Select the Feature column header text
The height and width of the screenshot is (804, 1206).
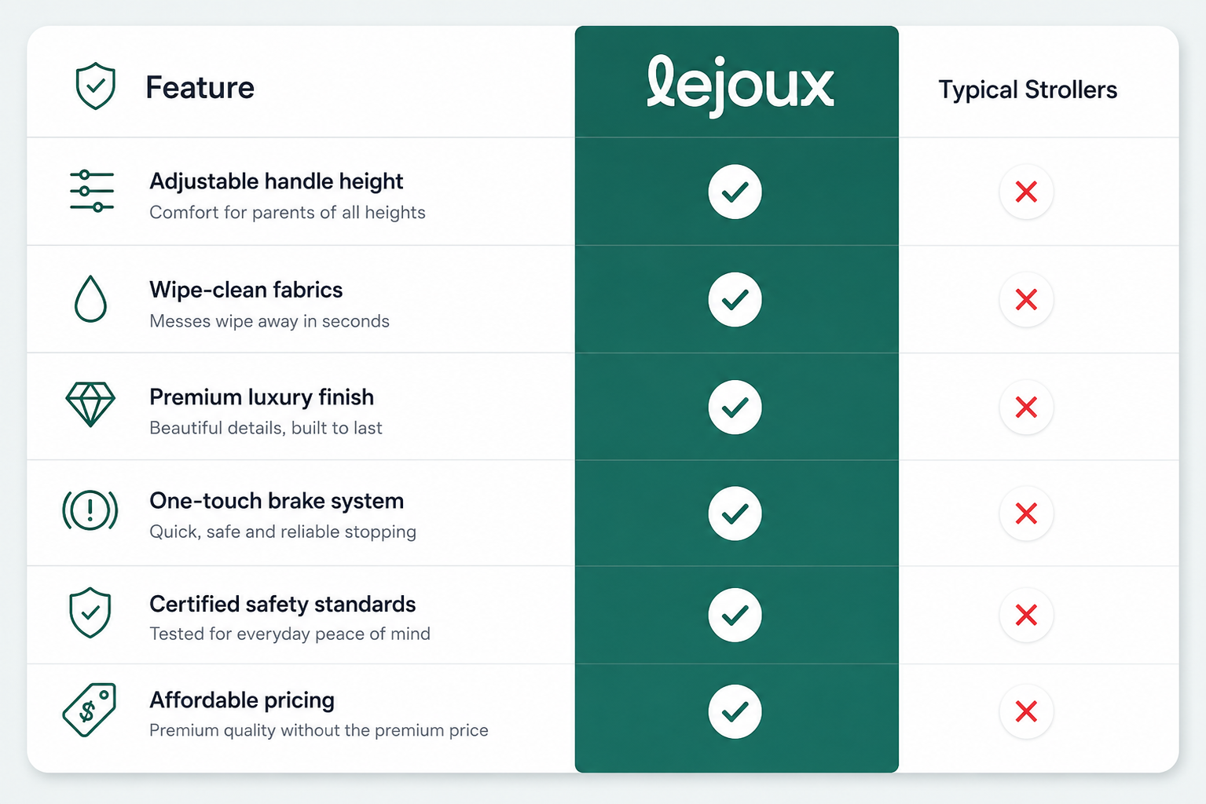(200, 87)
